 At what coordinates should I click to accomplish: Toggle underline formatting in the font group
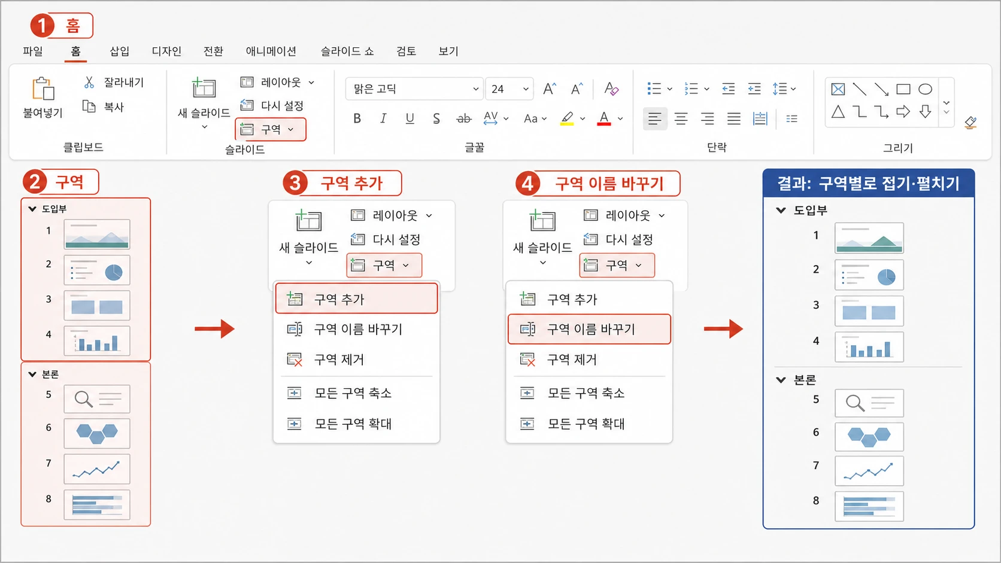click(409, 118)
